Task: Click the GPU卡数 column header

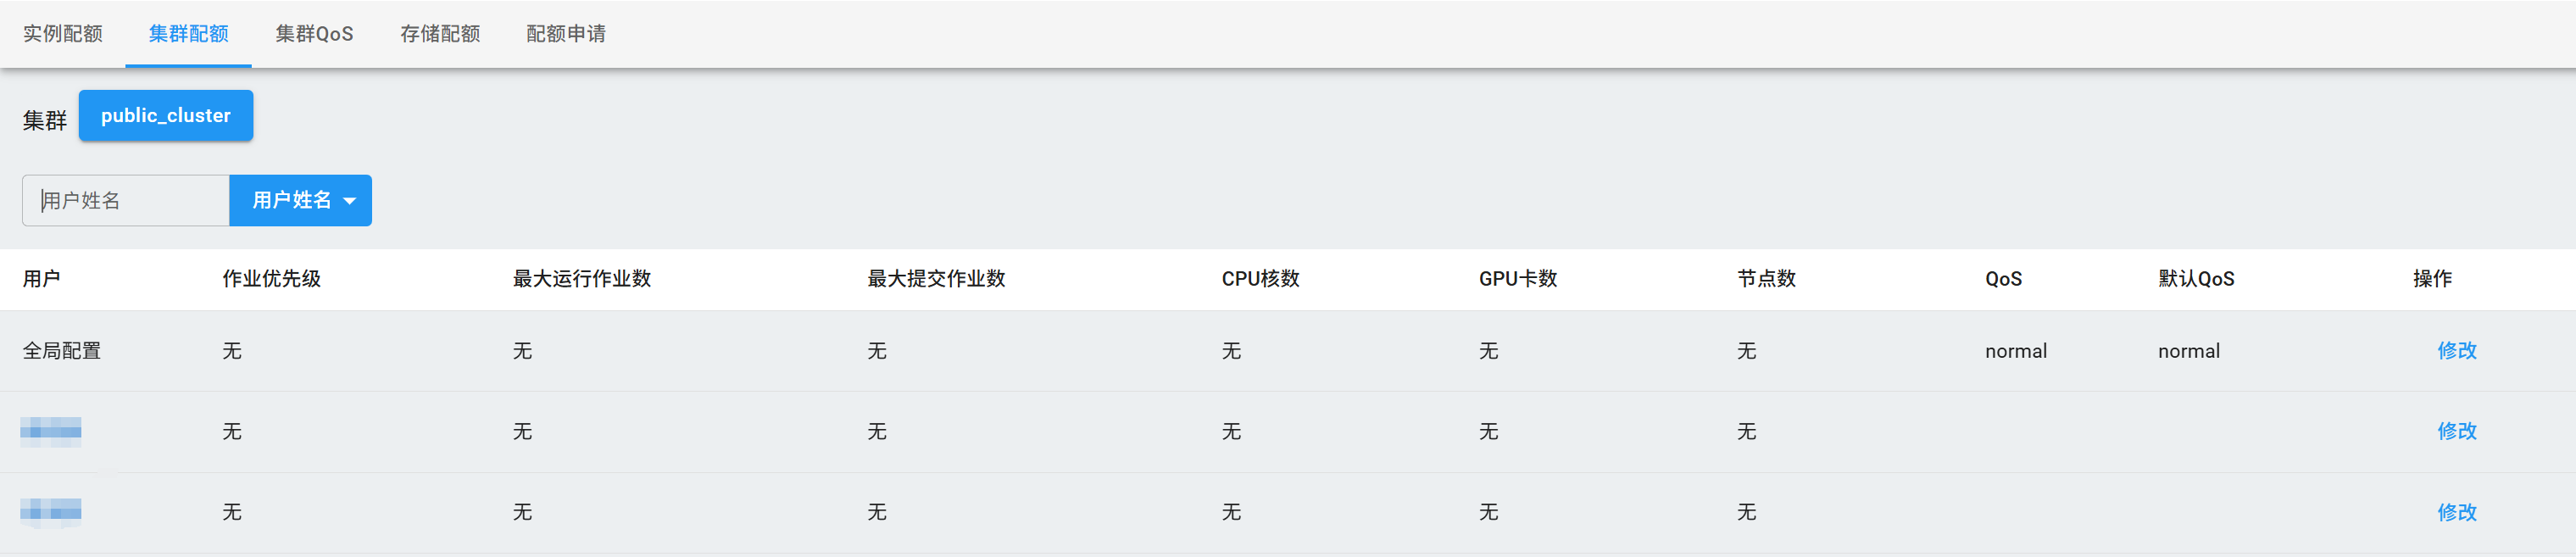Action: pyautogui.click(x=1518, y=278)
